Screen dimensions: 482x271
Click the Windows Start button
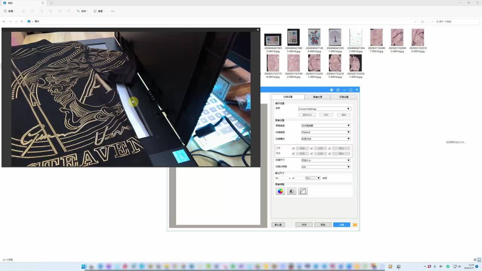coord(83,267)
